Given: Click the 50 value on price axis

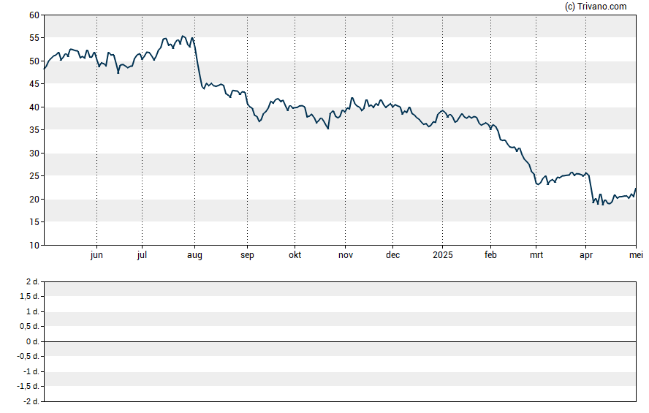Looking at the screenshot, I should 34,61.
